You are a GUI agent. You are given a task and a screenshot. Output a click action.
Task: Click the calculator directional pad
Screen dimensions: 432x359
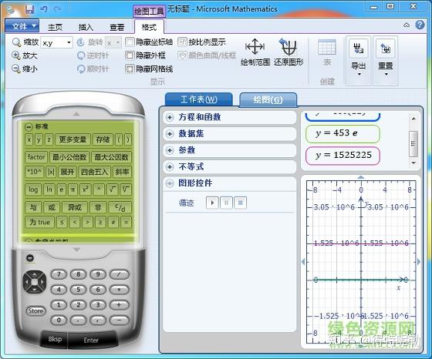[35, 282]
